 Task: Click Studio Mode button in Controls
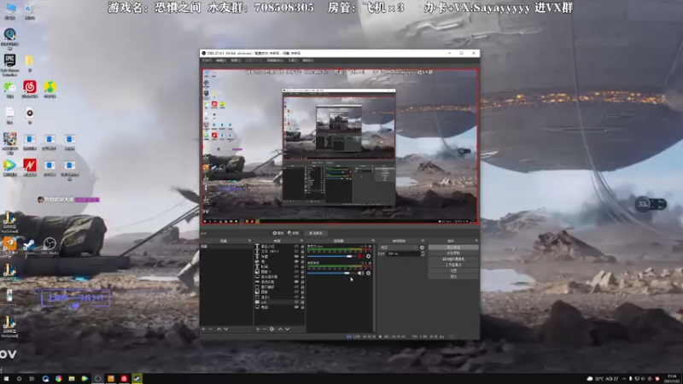tap(453, 265)
